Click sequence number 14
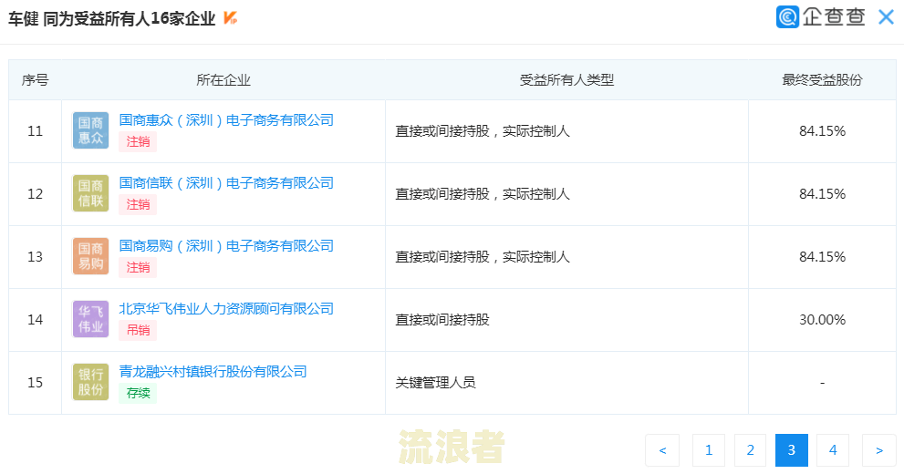The image size is (904, 474). click(x=36, y=320)
